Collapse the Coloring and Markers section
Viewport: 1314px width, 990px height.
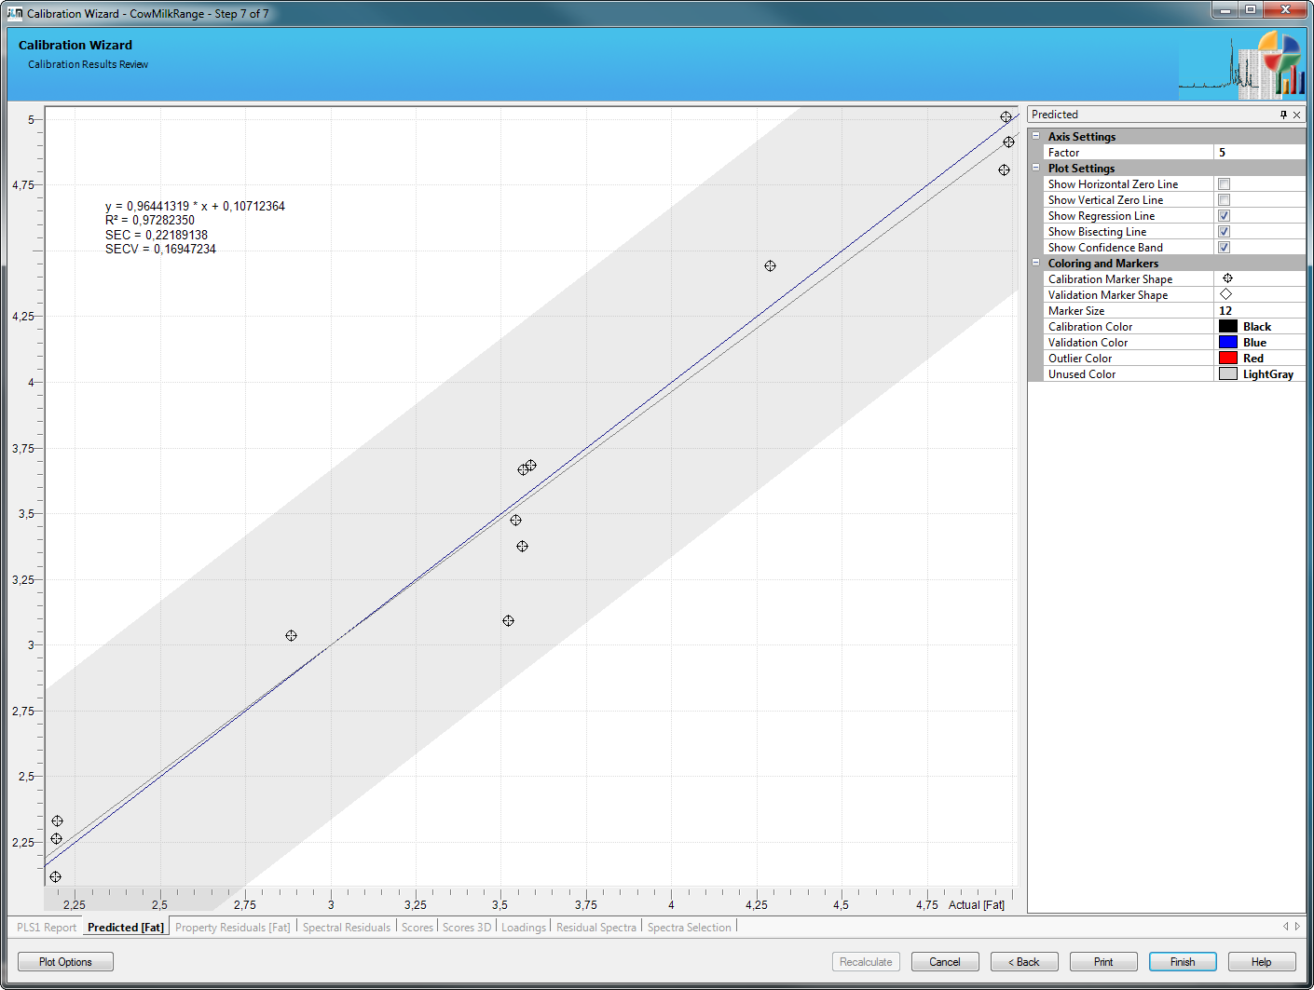(1035, 263)
